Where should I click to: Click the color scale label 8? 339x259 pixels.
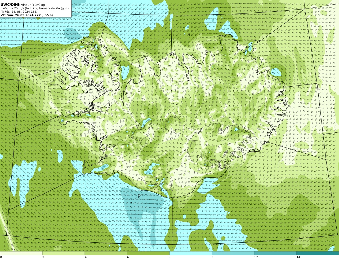170,257
